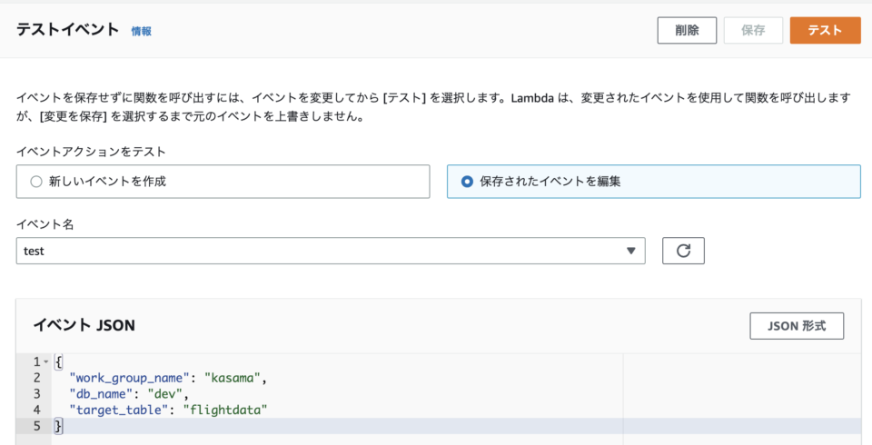This screenshot has height=445, width=872.
Task: Run the function with the orange テスト button
Action: tap(825, 30)
